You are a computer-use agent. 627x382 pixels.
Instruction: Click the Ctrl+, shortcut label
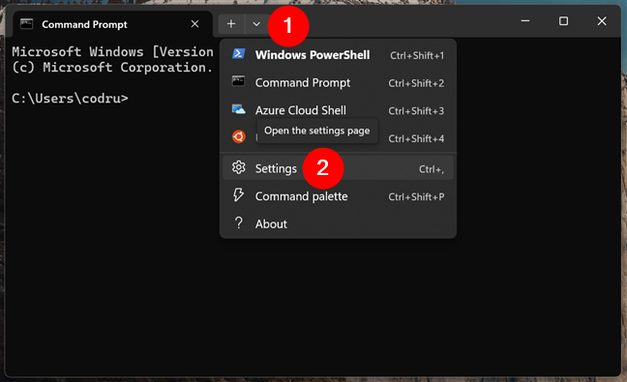432,169
